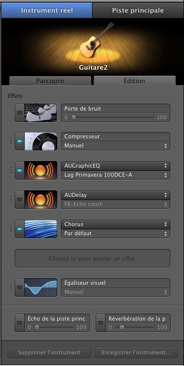This screenshot has height=366, width=184.
Task: Switch to the Piste principale tab
Action: point(138,11)
